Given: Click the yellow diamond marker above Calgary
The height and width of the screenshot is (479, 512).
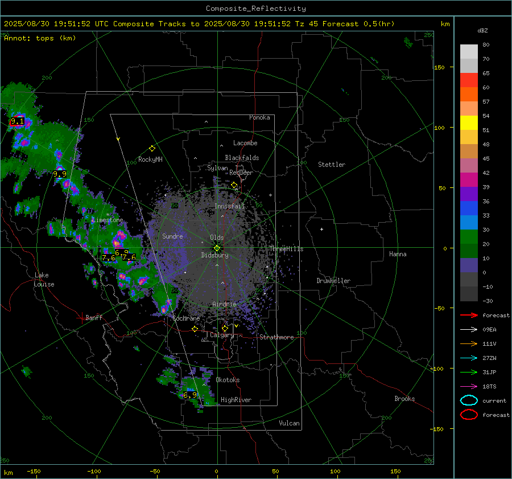Looking at the screenshot, I should (x=225, y=328).
